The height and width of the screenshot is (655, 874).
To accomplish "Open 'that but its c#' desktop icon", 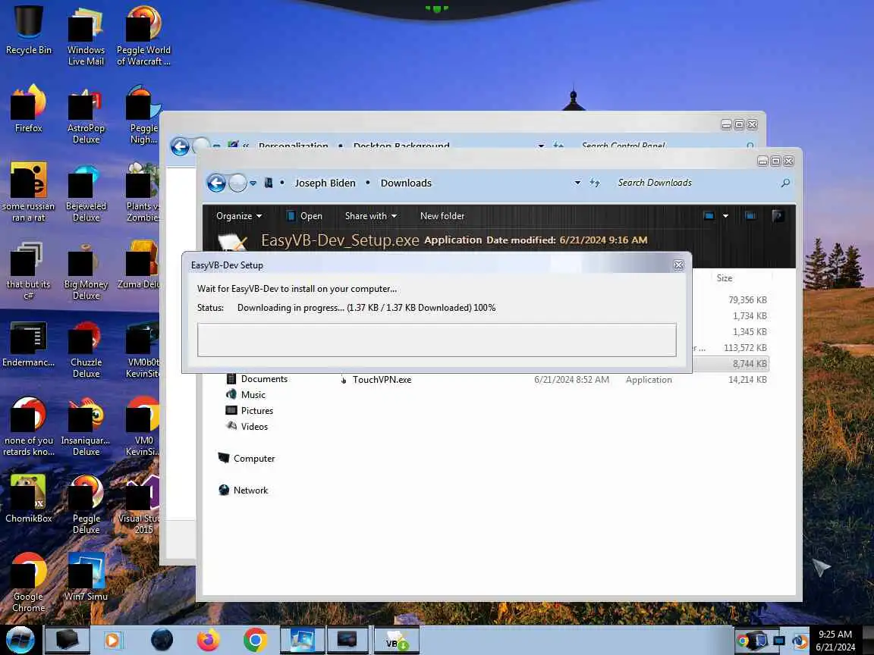I will [28, 271].
